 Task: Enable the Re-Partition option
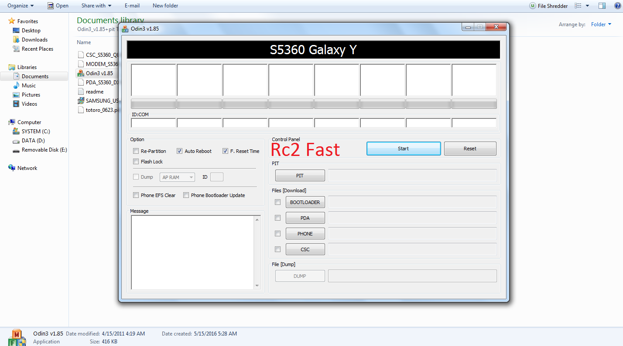(136, 151)
